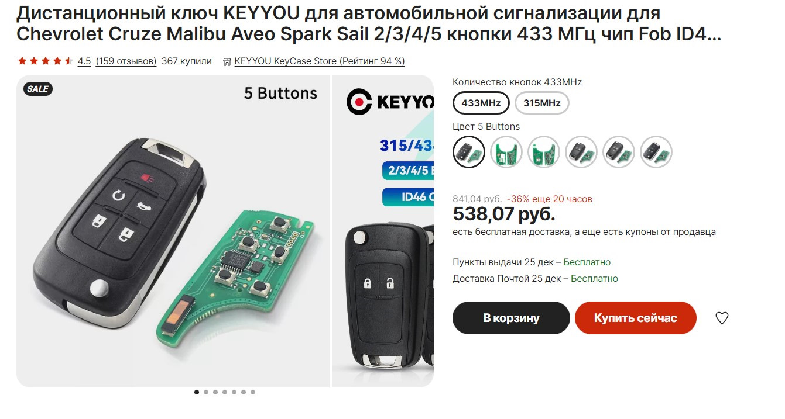Open купоны от продавца link
This screenshot has width=785, height=419.
click(x=671, y=232)
